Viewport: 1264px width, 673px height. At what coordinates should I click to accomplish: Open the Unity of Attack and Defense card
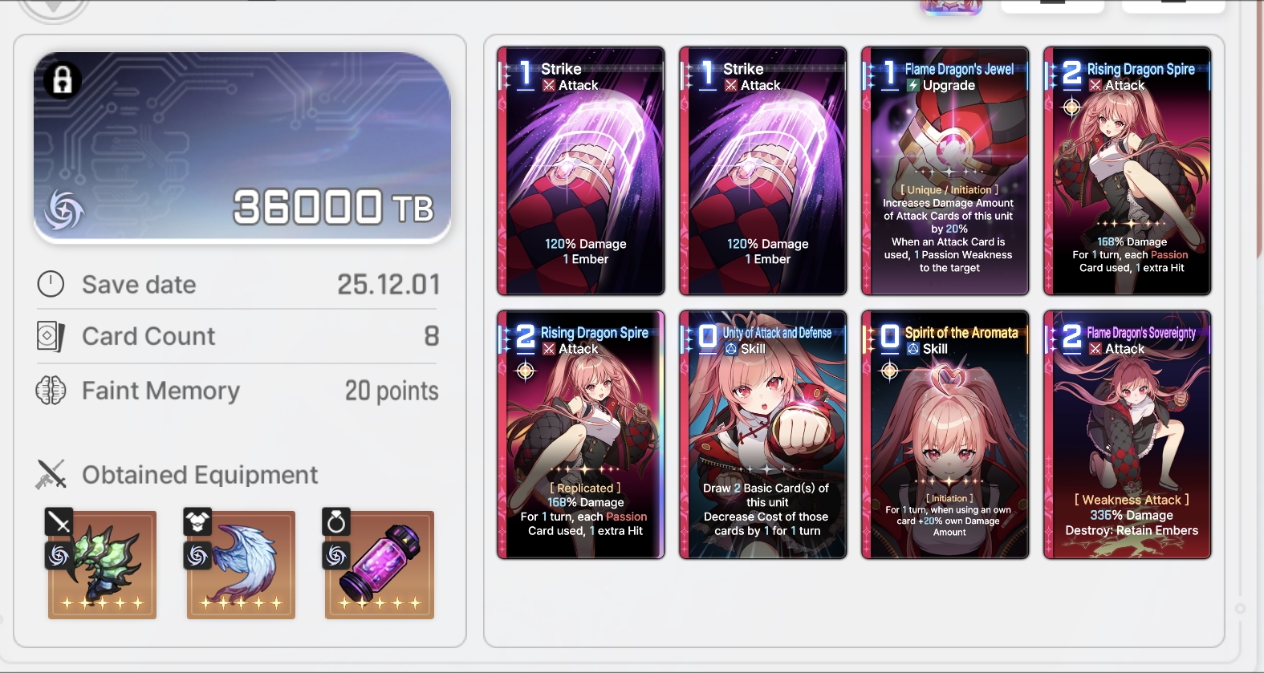[x=763, y=435]
